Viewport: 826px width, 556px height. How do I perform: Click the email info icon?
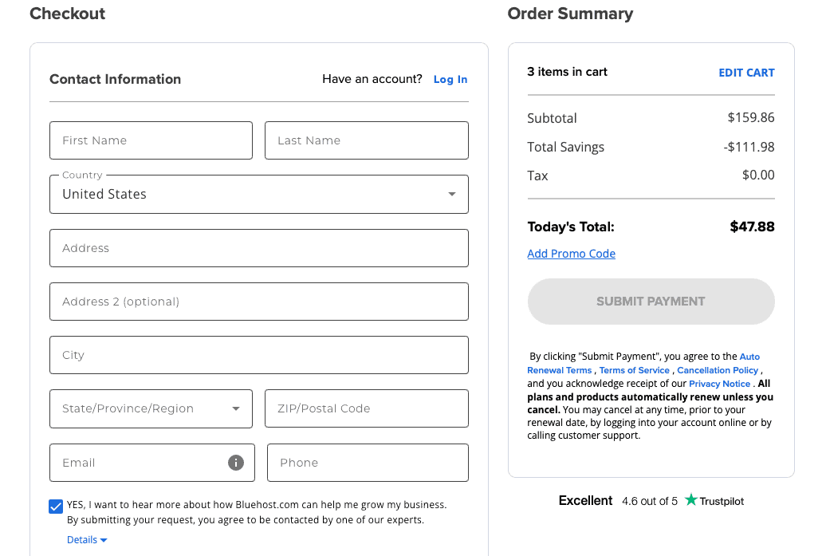pyautogui.click(x=236, y=463)
